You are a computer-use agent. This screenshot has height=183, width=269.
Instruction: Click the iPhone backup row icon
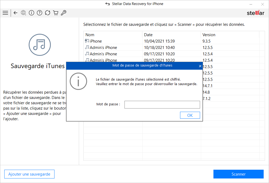pyautogui.click(x=87, y=41)
